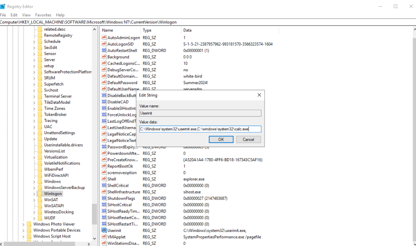Select the RemoteRegistry tree key
The width and height of the screenshot is (416, 246).
(x=58, y=35)
